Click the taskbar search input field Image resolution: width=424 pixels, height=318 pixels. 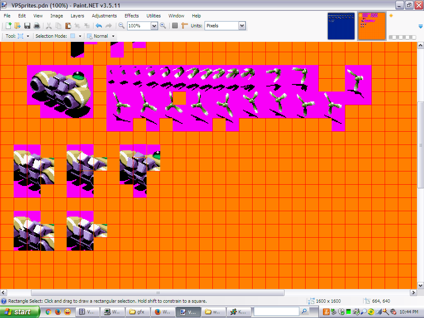pyautogui.click(x=276, y=311)
